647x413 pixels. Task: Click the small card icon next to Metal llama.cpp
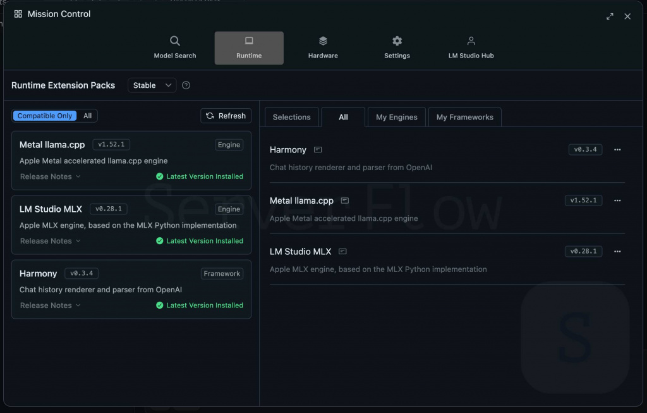click(344, 200)
